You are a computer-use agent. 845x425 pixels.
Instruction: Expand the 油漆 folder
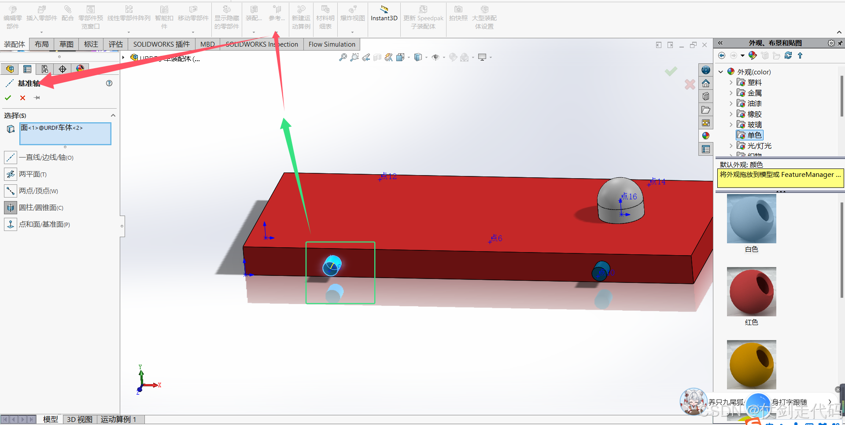click(731, 103)
